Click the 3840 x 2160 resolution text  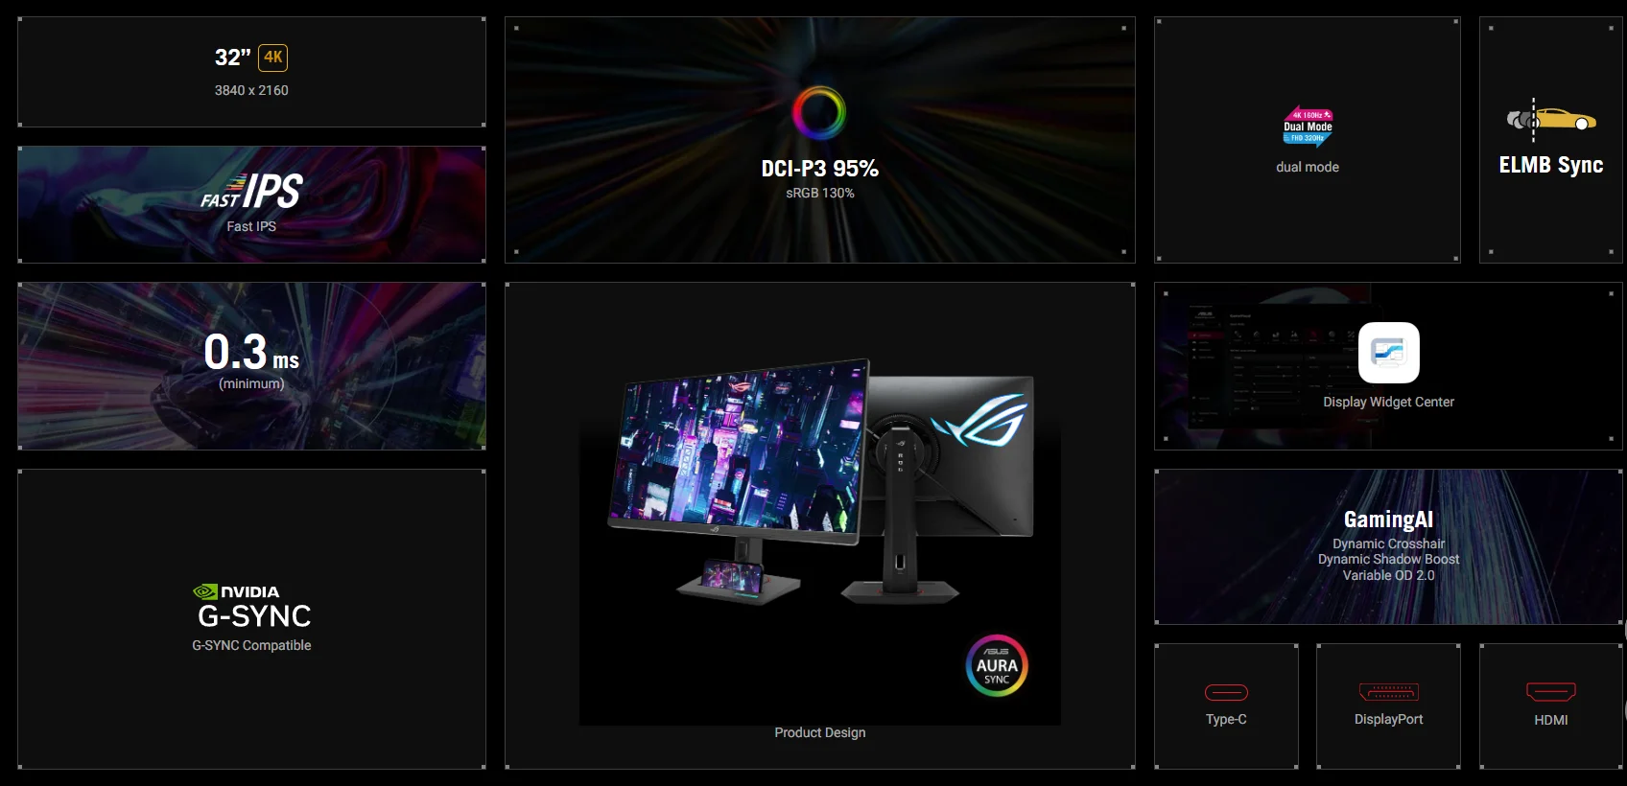(251, 90)
